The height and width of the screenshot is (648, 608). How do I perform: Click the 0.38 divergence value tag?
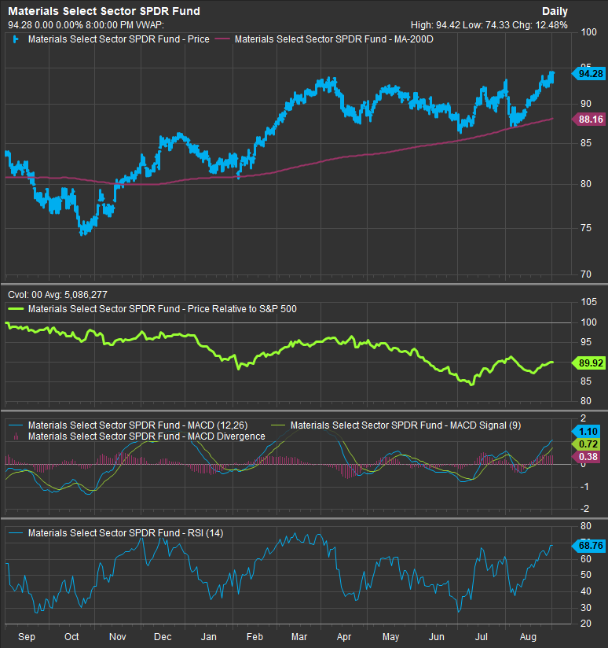[x=586, y=457]
